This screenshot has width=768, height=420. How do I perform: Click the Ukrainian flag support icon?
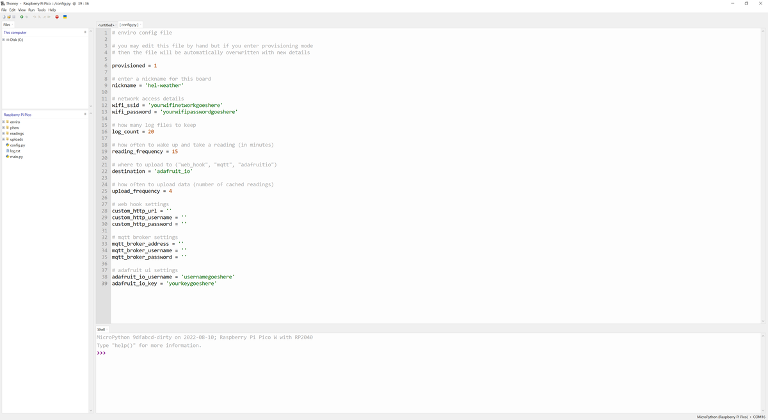point(65,16)
